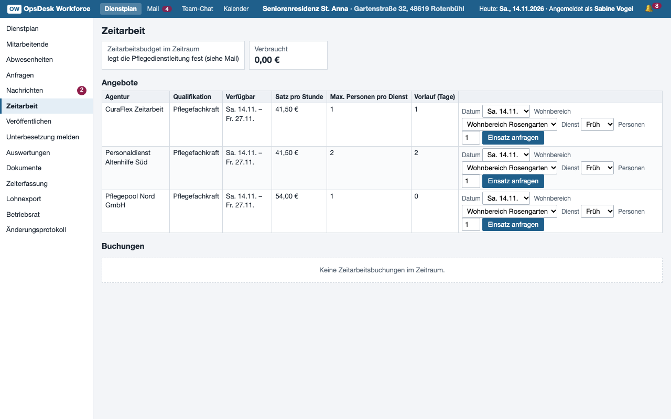671x419 pixels.
Task: Focus Personen field in Personaldienst Altenhilfe row
Action: tap(471, 181)
